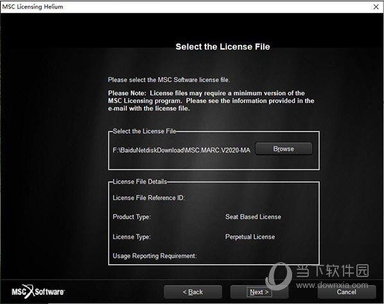Click the 'MSC Licensing Helium' title text
This screenshot has height=304, width=384.
[33, 6]
